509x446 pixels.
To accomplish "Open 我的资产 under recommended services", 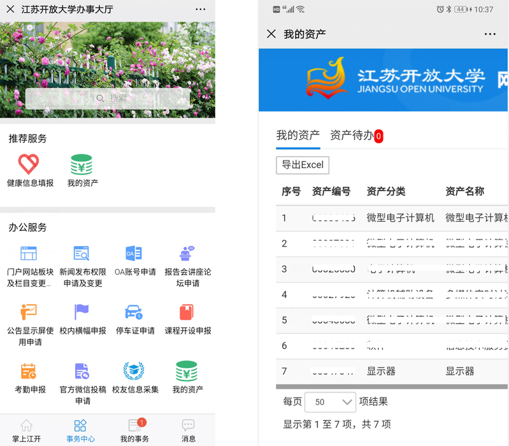I will (82, 164).
